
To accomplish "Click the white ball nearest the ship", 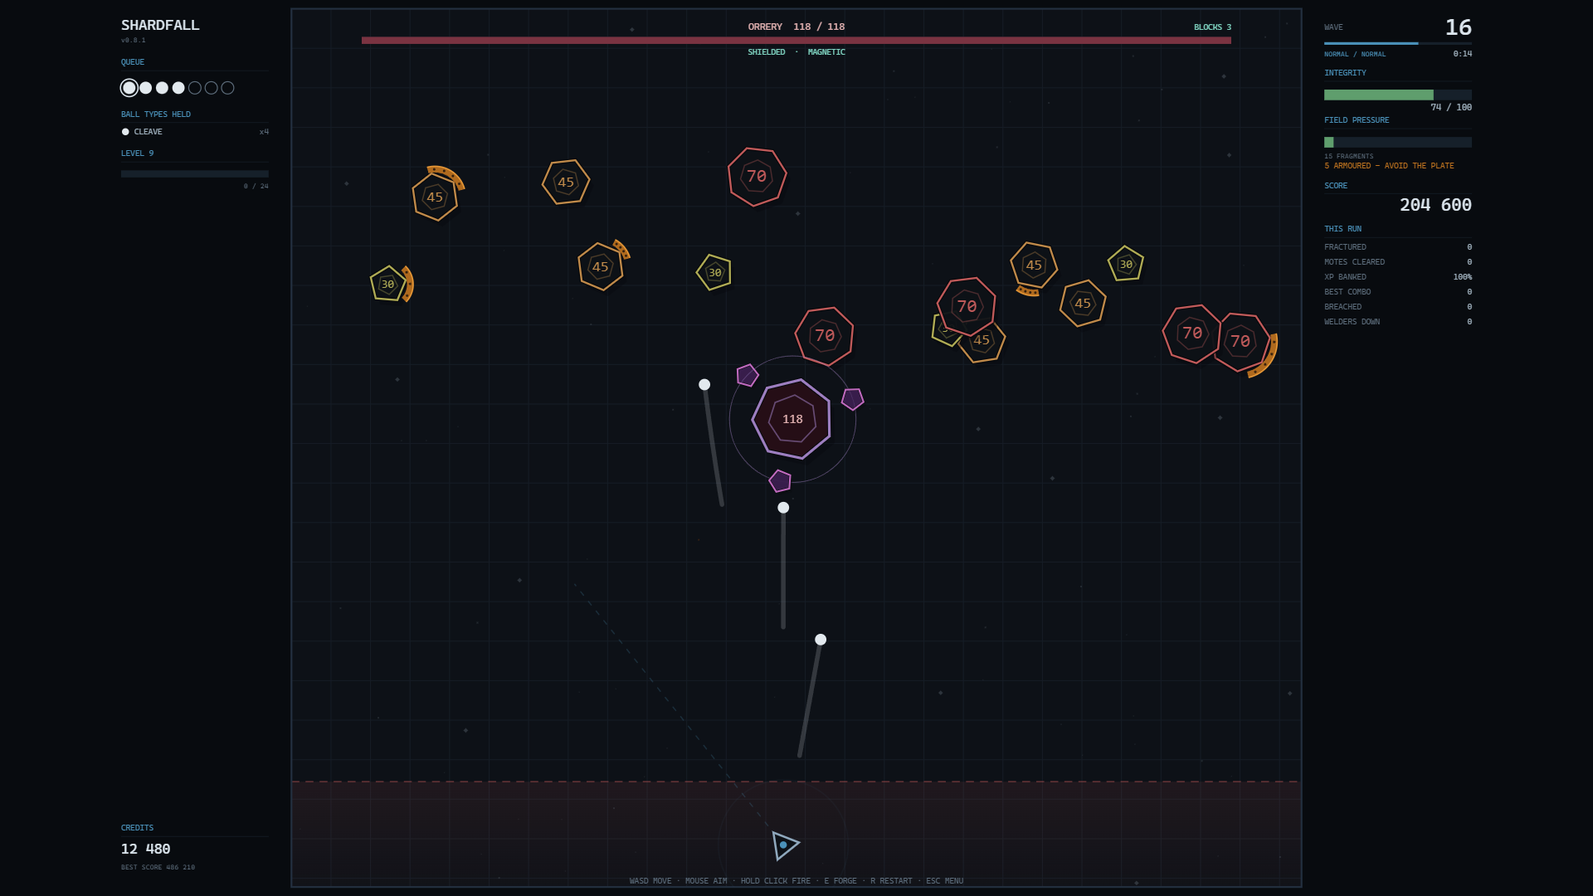I will (x=821, y=640).
